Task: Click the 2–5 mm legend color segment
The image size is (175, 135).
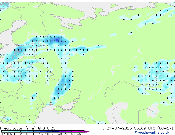Action: pos(24,131)
